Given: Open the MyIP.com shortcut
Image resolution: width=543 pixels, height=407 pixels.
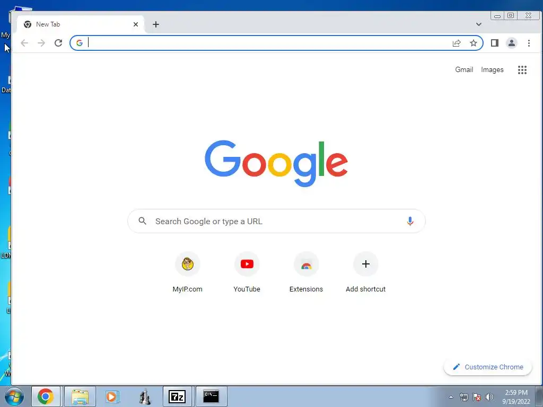Looking at the screenshot, I should [x=187, y=272].
